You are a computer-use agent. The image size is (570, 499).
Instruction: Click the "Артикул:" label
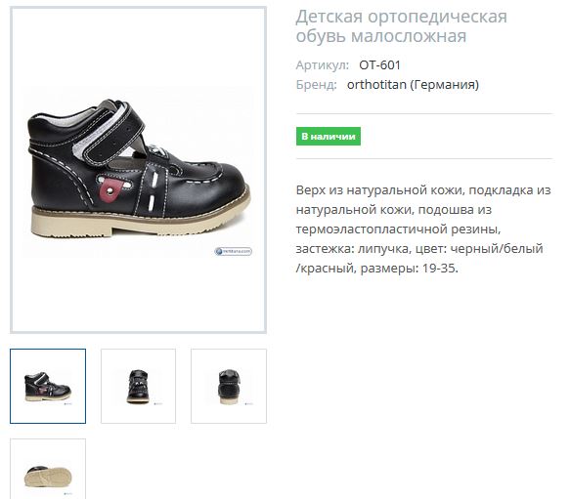(x=323, y=65)
